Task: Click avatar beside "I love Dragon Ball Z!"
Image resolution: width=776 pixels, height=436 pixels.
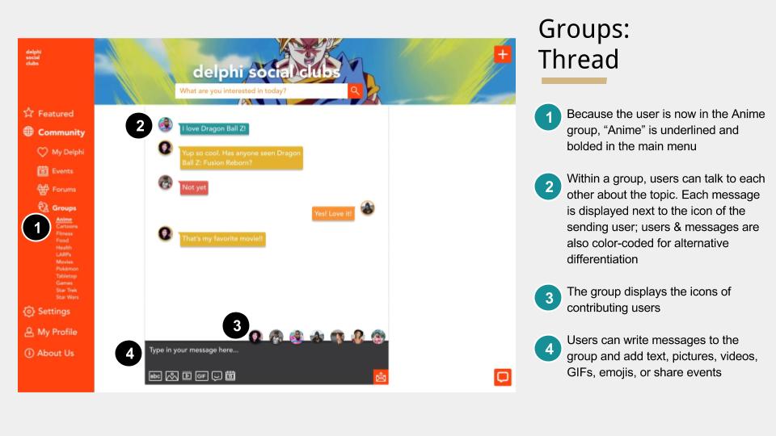Action: pyautogui.click(x=165, y=124)
